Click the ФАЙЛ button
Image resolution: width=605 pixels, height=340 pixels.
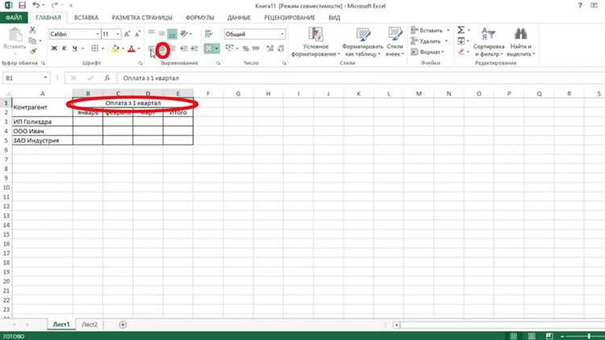pos(14,18)
